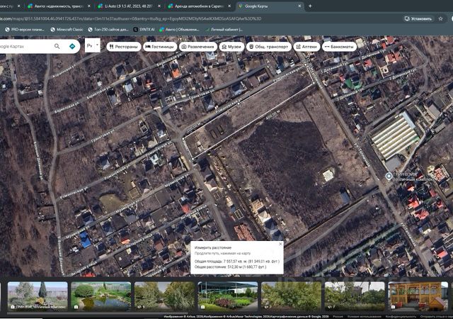The image size is (453, 319).
Task: Click the Установить button in address bar
Action: [418, 18]
